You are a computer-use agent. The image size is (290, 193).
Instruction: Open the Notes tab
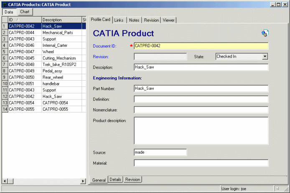(x=134, y=20)
